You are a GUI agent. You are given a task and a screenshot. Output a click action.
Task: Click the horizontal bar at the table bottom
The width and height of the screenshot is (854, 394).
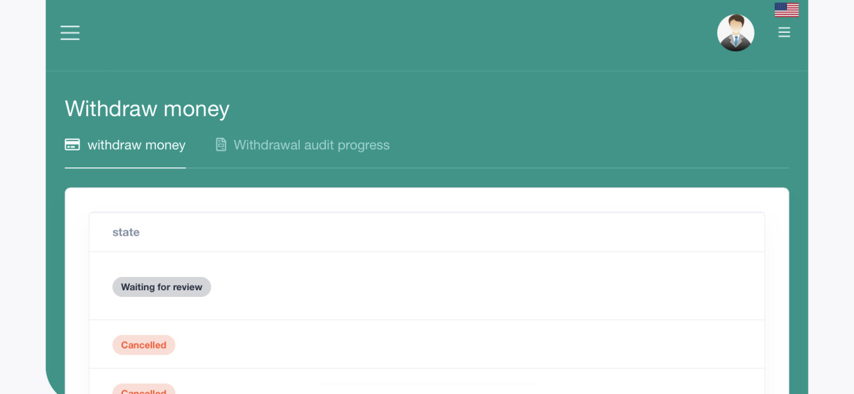point(427,383)
